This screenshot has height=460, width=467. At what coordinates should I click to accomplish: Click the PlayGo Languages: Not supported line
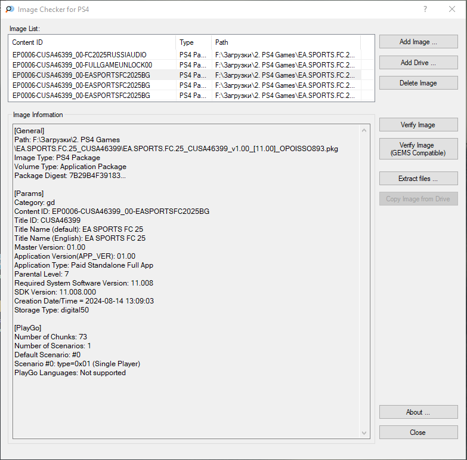pyautogui.click(x=70, y=373)
